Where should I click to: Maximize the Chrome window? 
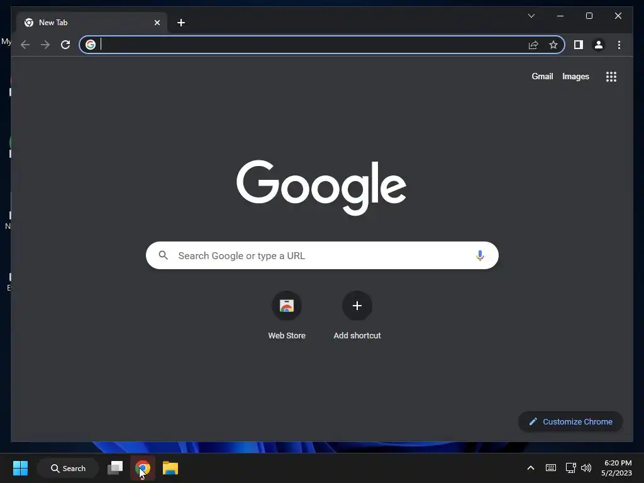pos(589,16)
